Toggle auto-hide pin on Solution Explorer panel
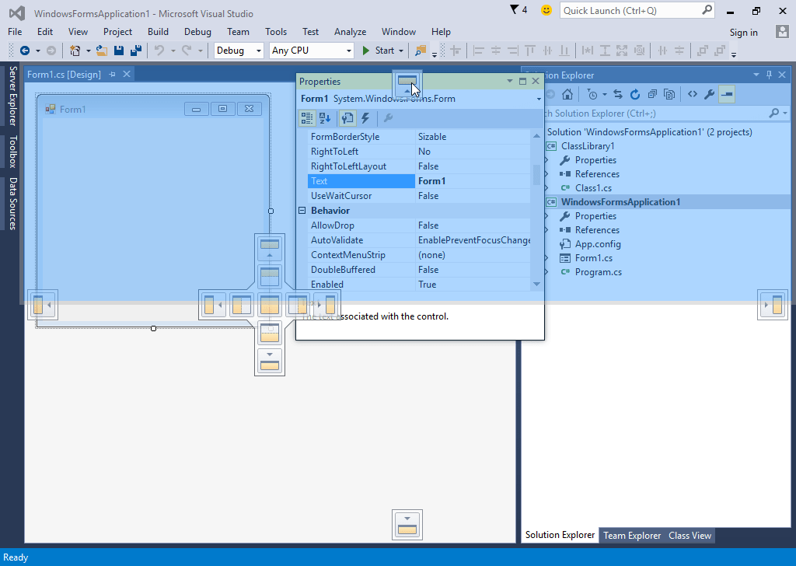This screenshot has height=566, width=796. (769, 75)
